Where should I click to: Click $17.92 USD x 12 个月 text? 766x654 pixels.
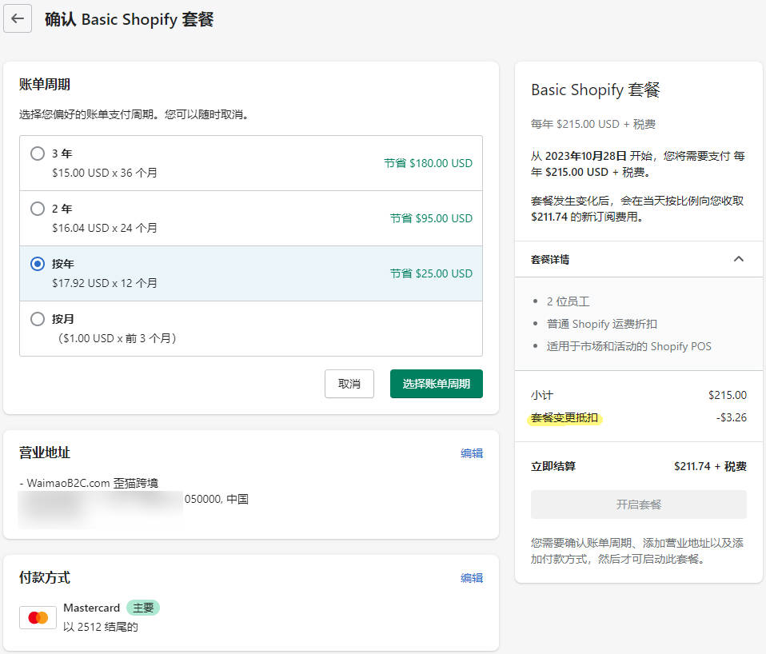pos(105,283)
